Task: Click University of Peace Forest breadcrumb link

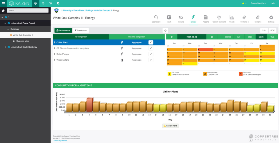Action: (x=74, y=10)
